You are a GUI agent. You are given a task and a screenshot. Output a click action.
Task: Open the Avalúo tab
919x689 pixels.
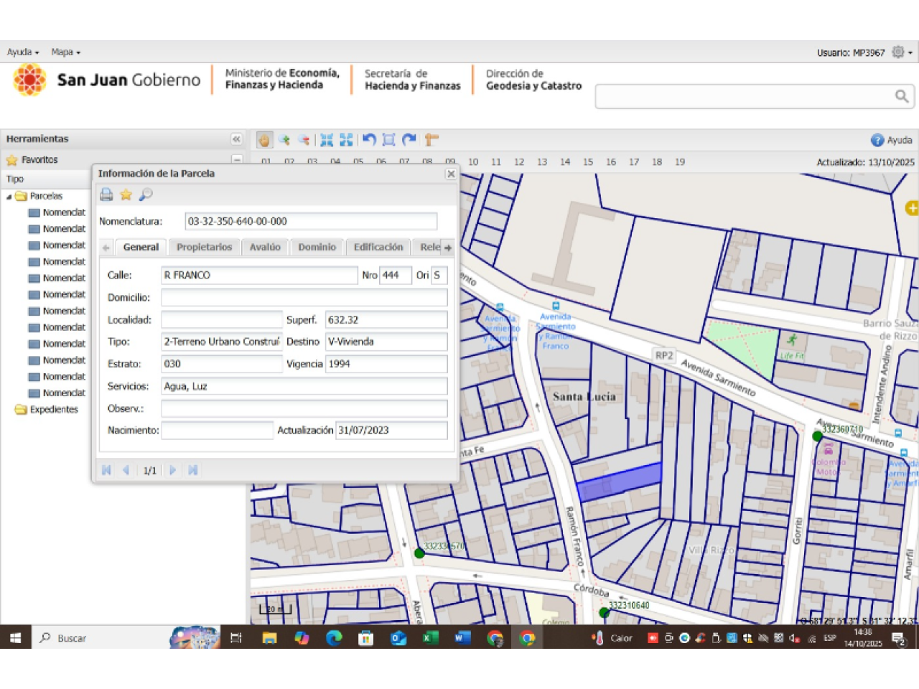[x=265, y=247]
